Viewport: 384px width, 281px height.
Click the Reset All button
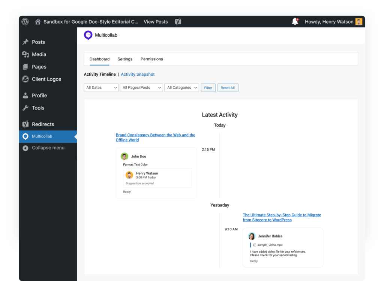(x=228, y=88)
